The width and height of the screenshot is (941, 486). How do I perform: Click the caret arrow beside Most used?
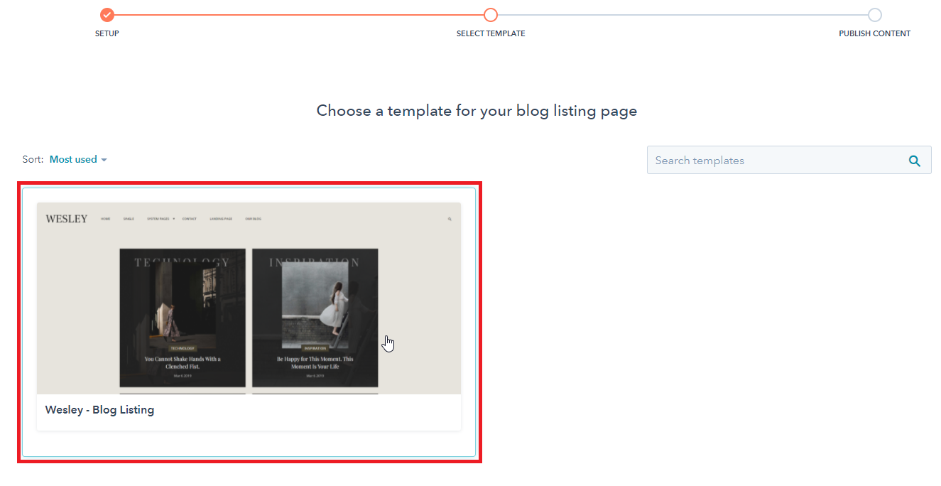104,161
